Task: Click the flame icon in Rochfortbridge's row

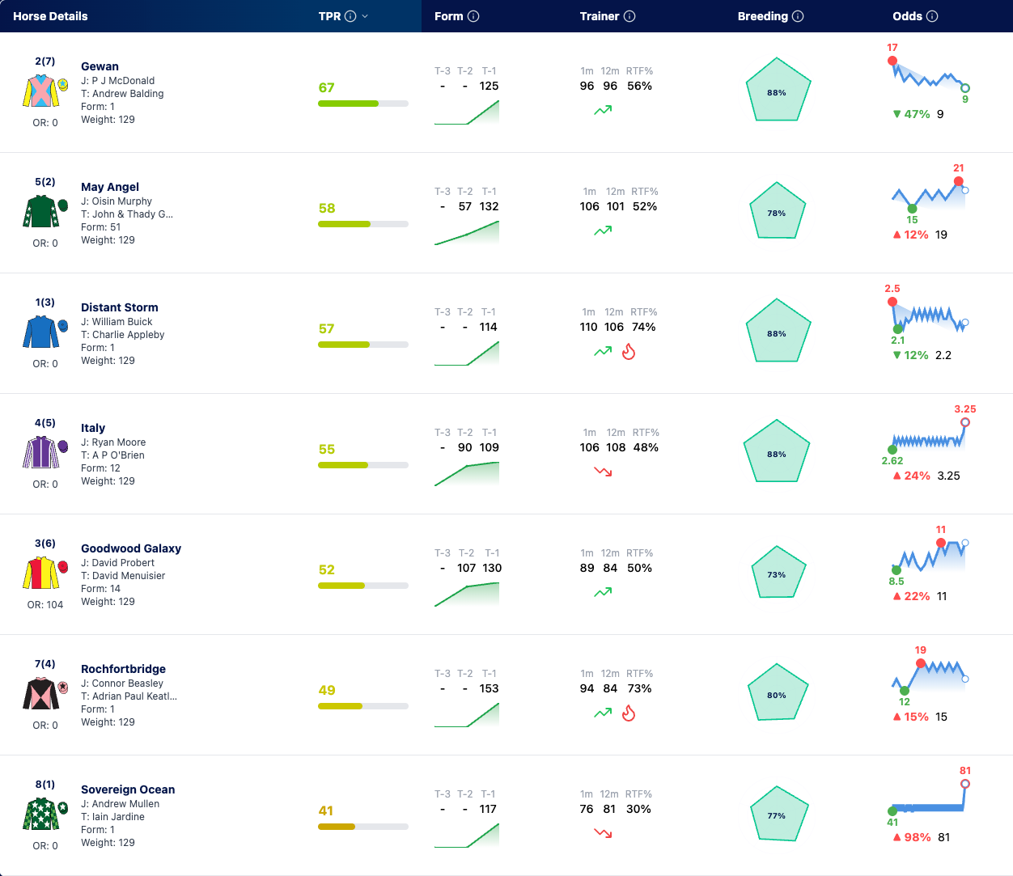Action: pos(629,713)
